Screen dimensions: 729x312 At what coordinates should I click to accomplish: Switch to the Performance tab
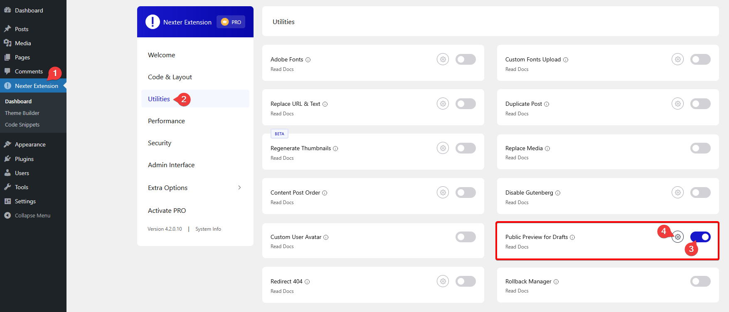(166, 121)
